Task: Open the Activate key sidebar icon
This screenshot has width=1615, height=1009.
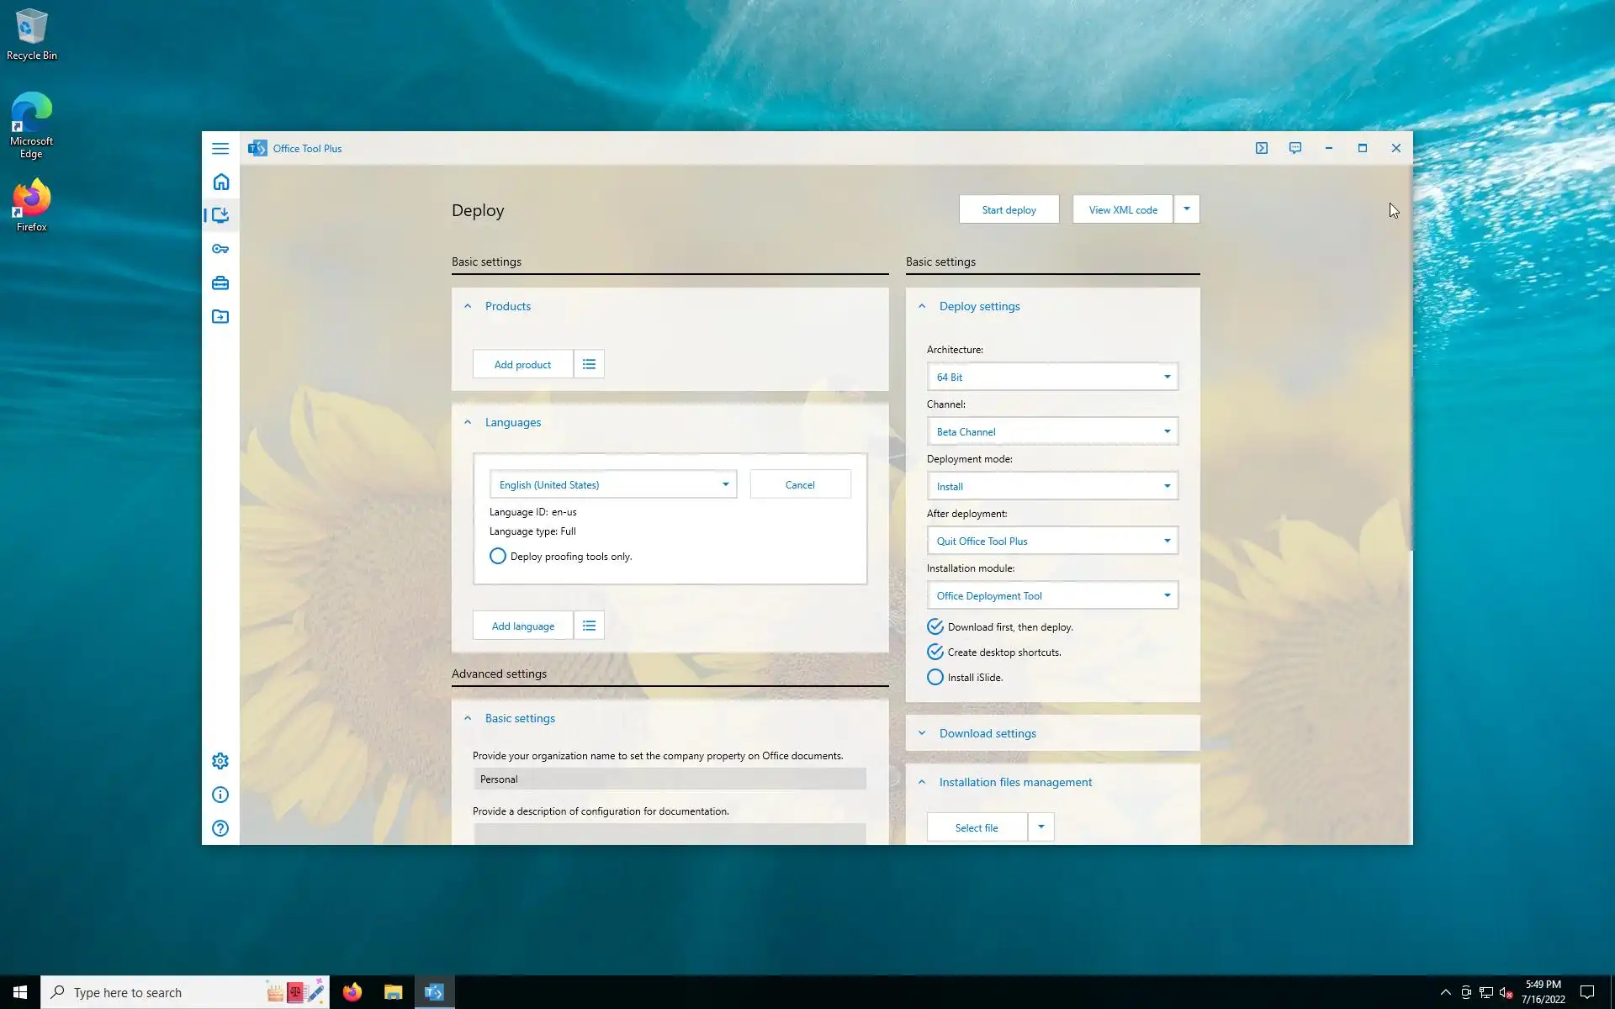Action: [x=220, y=249]
